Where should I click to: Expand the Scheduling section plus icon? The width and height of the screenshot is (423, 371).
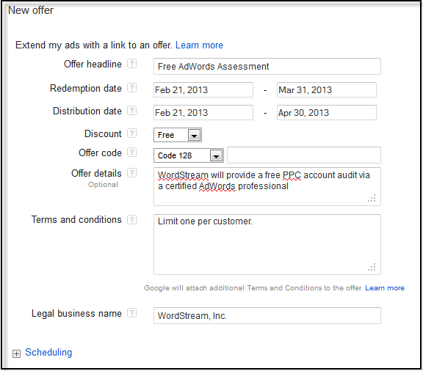[x=16, y=353]
